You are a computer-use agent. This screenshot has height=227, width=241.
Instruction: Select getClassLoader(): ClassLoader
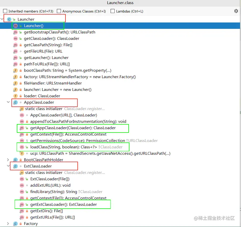pyautogui.click(x=52, y=39)
